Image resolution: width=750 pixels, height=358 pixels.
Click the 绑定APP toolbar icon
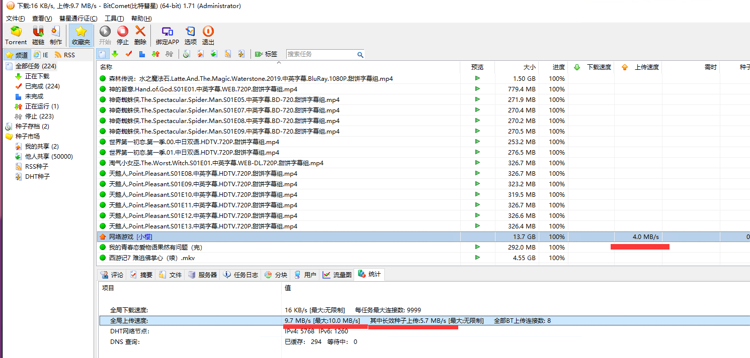(168, 36)
